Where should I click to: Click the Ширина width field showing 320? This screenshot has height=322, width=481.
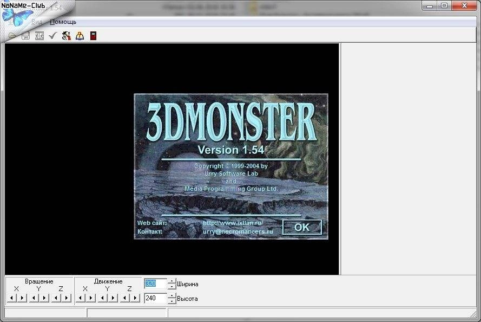[x=155, y=284]
